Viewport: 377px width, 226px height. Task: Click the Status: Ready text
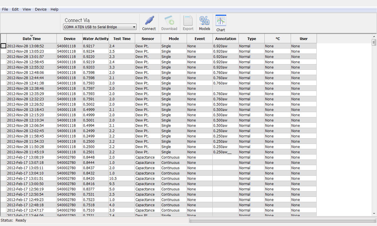click(13, 220)
